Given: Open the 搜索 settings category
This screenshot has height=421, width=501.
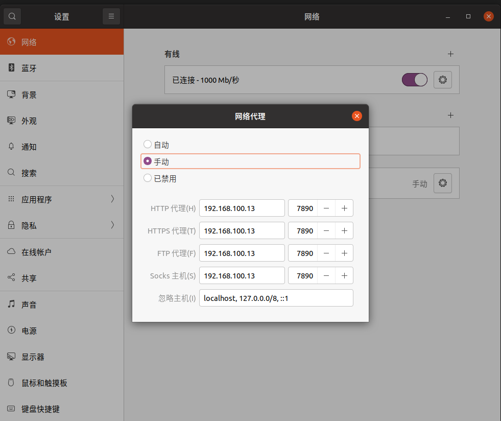Looking at the screenshot, I should (62, 173).
